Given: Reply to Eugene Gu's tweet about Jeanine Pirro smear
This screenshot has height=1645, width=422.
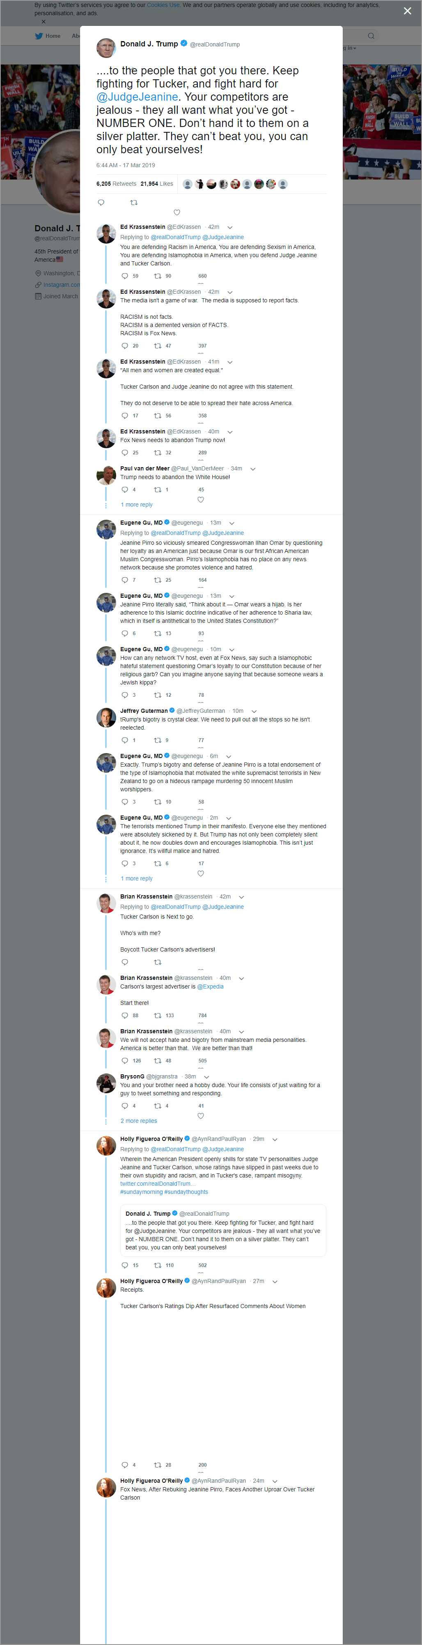Looking at the screenshot, I should coord(124,580).
